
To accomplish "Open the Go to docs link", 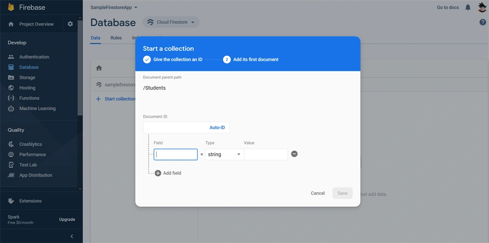I will [448, 8].
